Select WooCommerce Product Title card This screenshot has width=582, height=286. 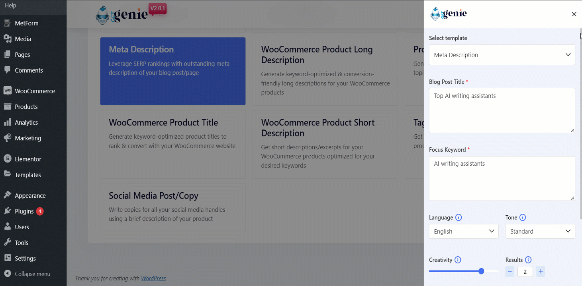[x=173, y=145]
